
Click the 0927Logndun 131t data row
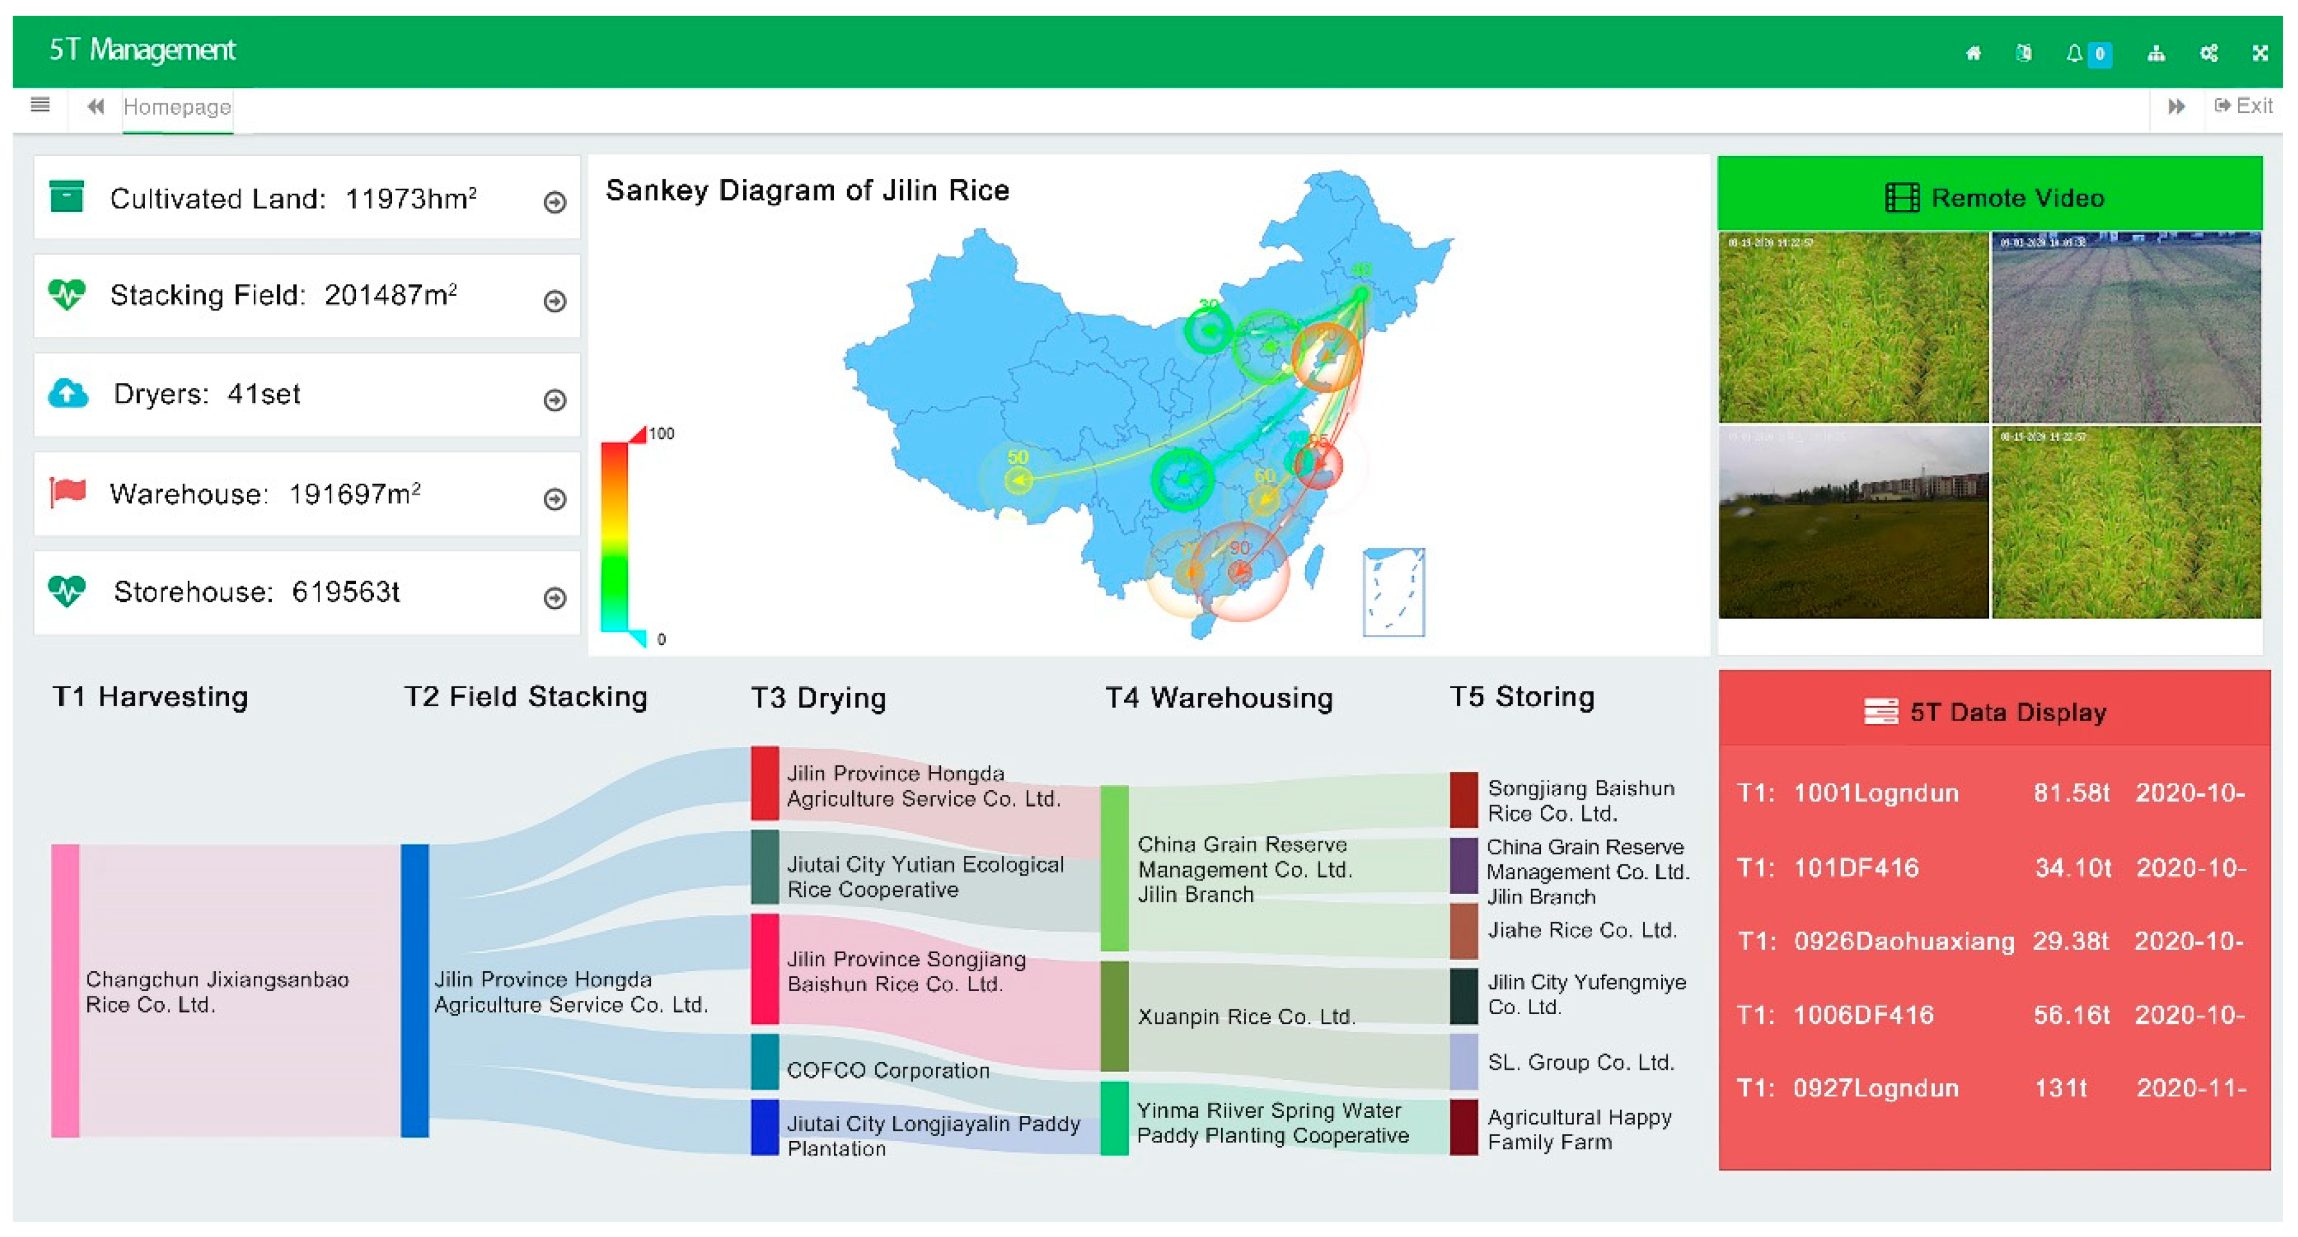coord(1991,1088)
